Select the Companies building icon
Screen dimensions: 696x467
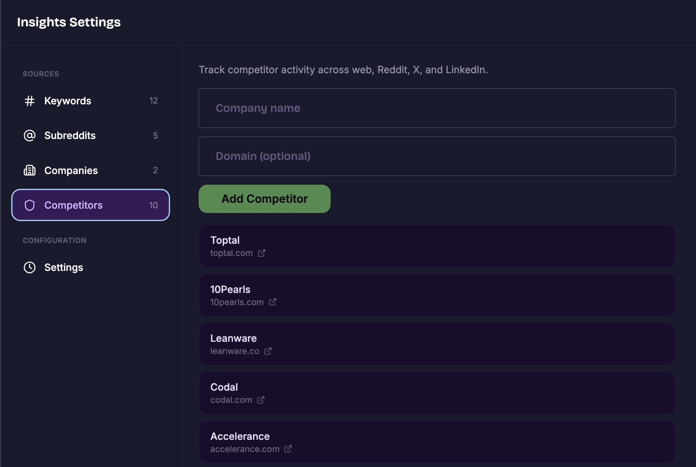pos(29,170)
